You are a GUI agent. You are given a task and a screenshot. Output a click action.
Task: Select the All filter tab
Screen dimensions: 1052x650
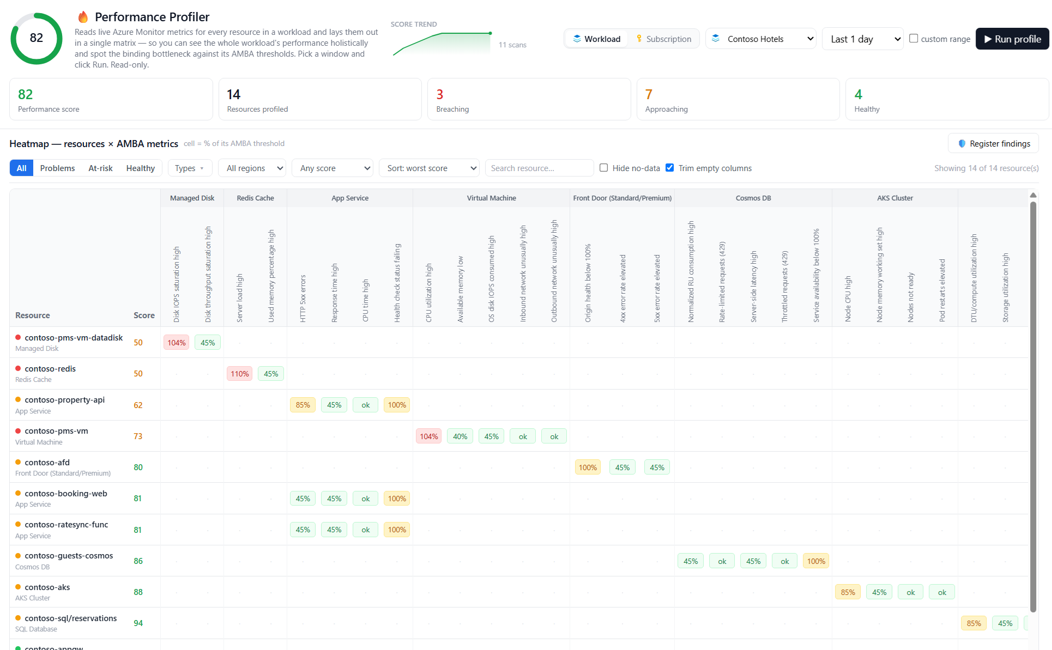21,168
